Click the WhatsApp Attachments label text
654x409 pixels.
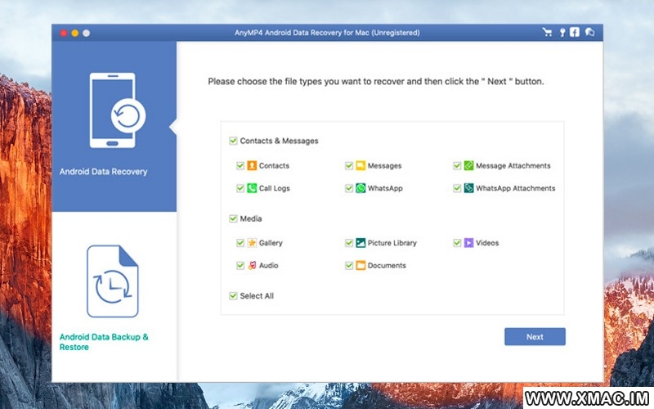click(516, 188)
